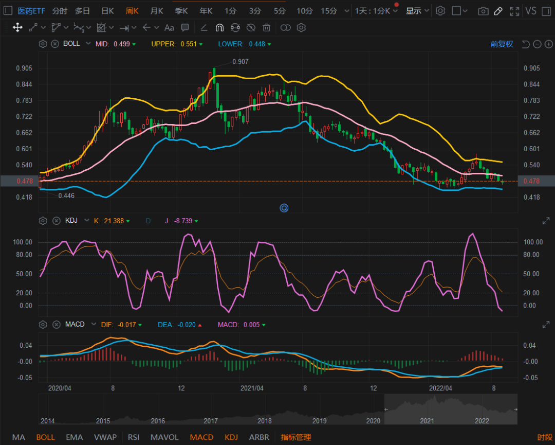Viewport: 555px width, 445px height.
Task: Toggle the RSI indicator
Action: (x=134, y=437)
